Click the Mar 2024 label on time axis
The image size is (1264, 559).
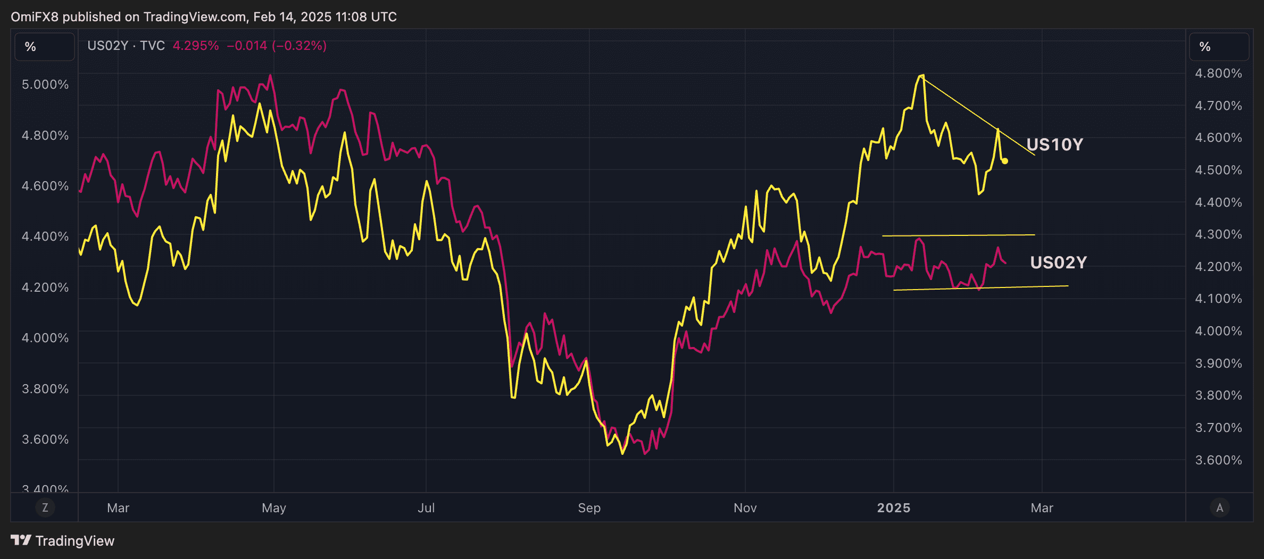118,508
